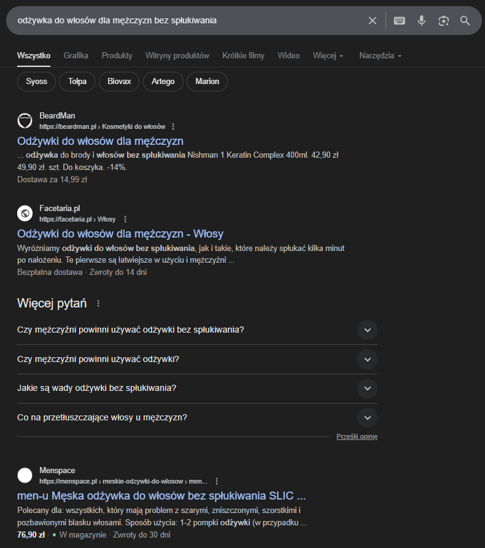Start voice search with the microphone icon
Screen dimensions: 485x548
422,21
